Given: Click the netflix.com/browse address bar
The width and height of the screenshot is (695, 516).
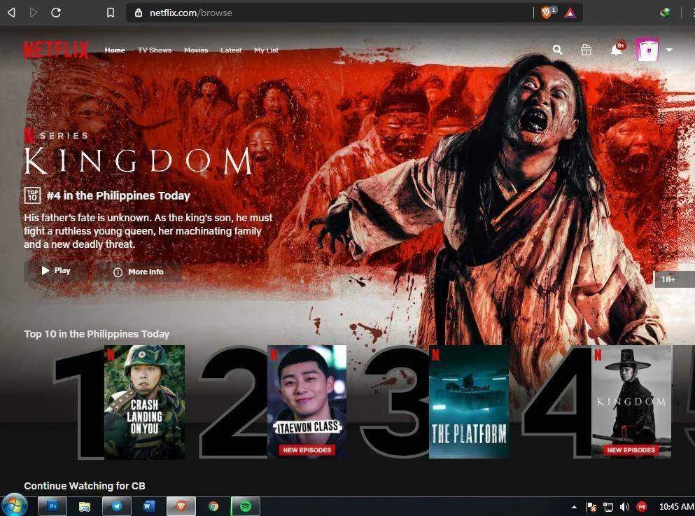Looking at the screenshot, I should (x=330, y=13).
